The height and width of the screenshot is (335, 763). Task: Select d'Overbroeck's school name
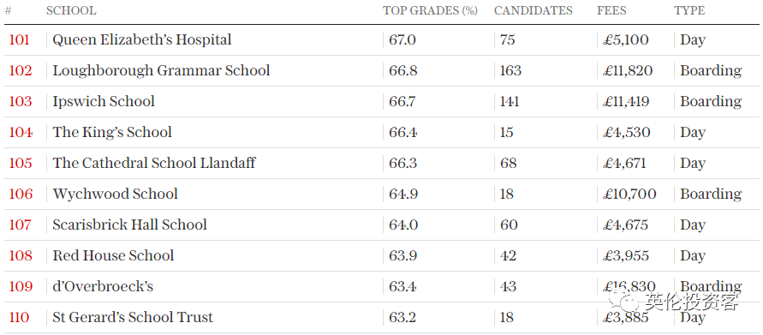103,286
